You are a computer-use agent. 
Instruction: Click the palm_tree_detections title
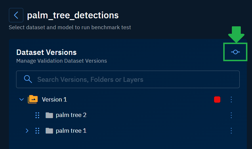coord(73,15)
